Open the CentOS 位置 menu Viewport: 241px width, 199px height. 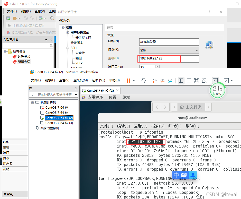click(113, 97)
